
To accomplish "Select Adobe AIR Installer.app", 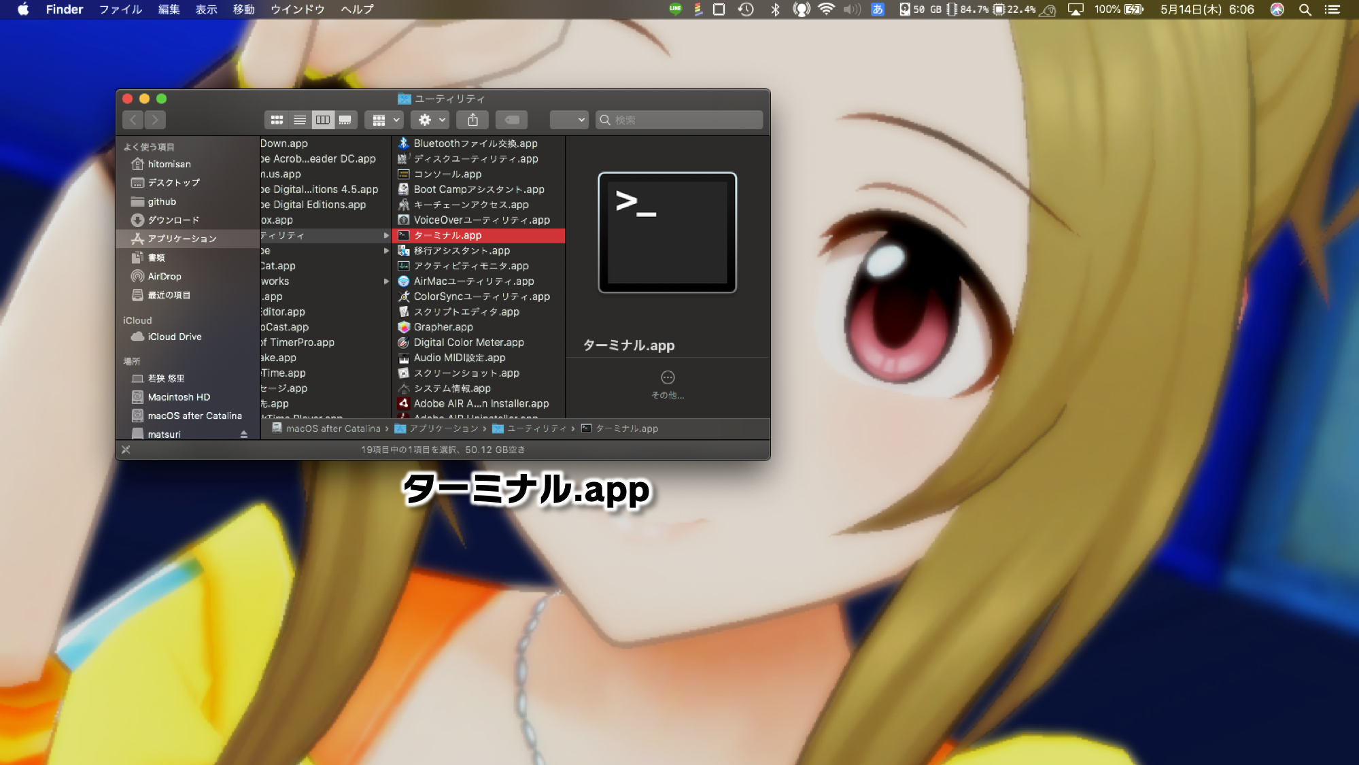I will pos(479,403).
